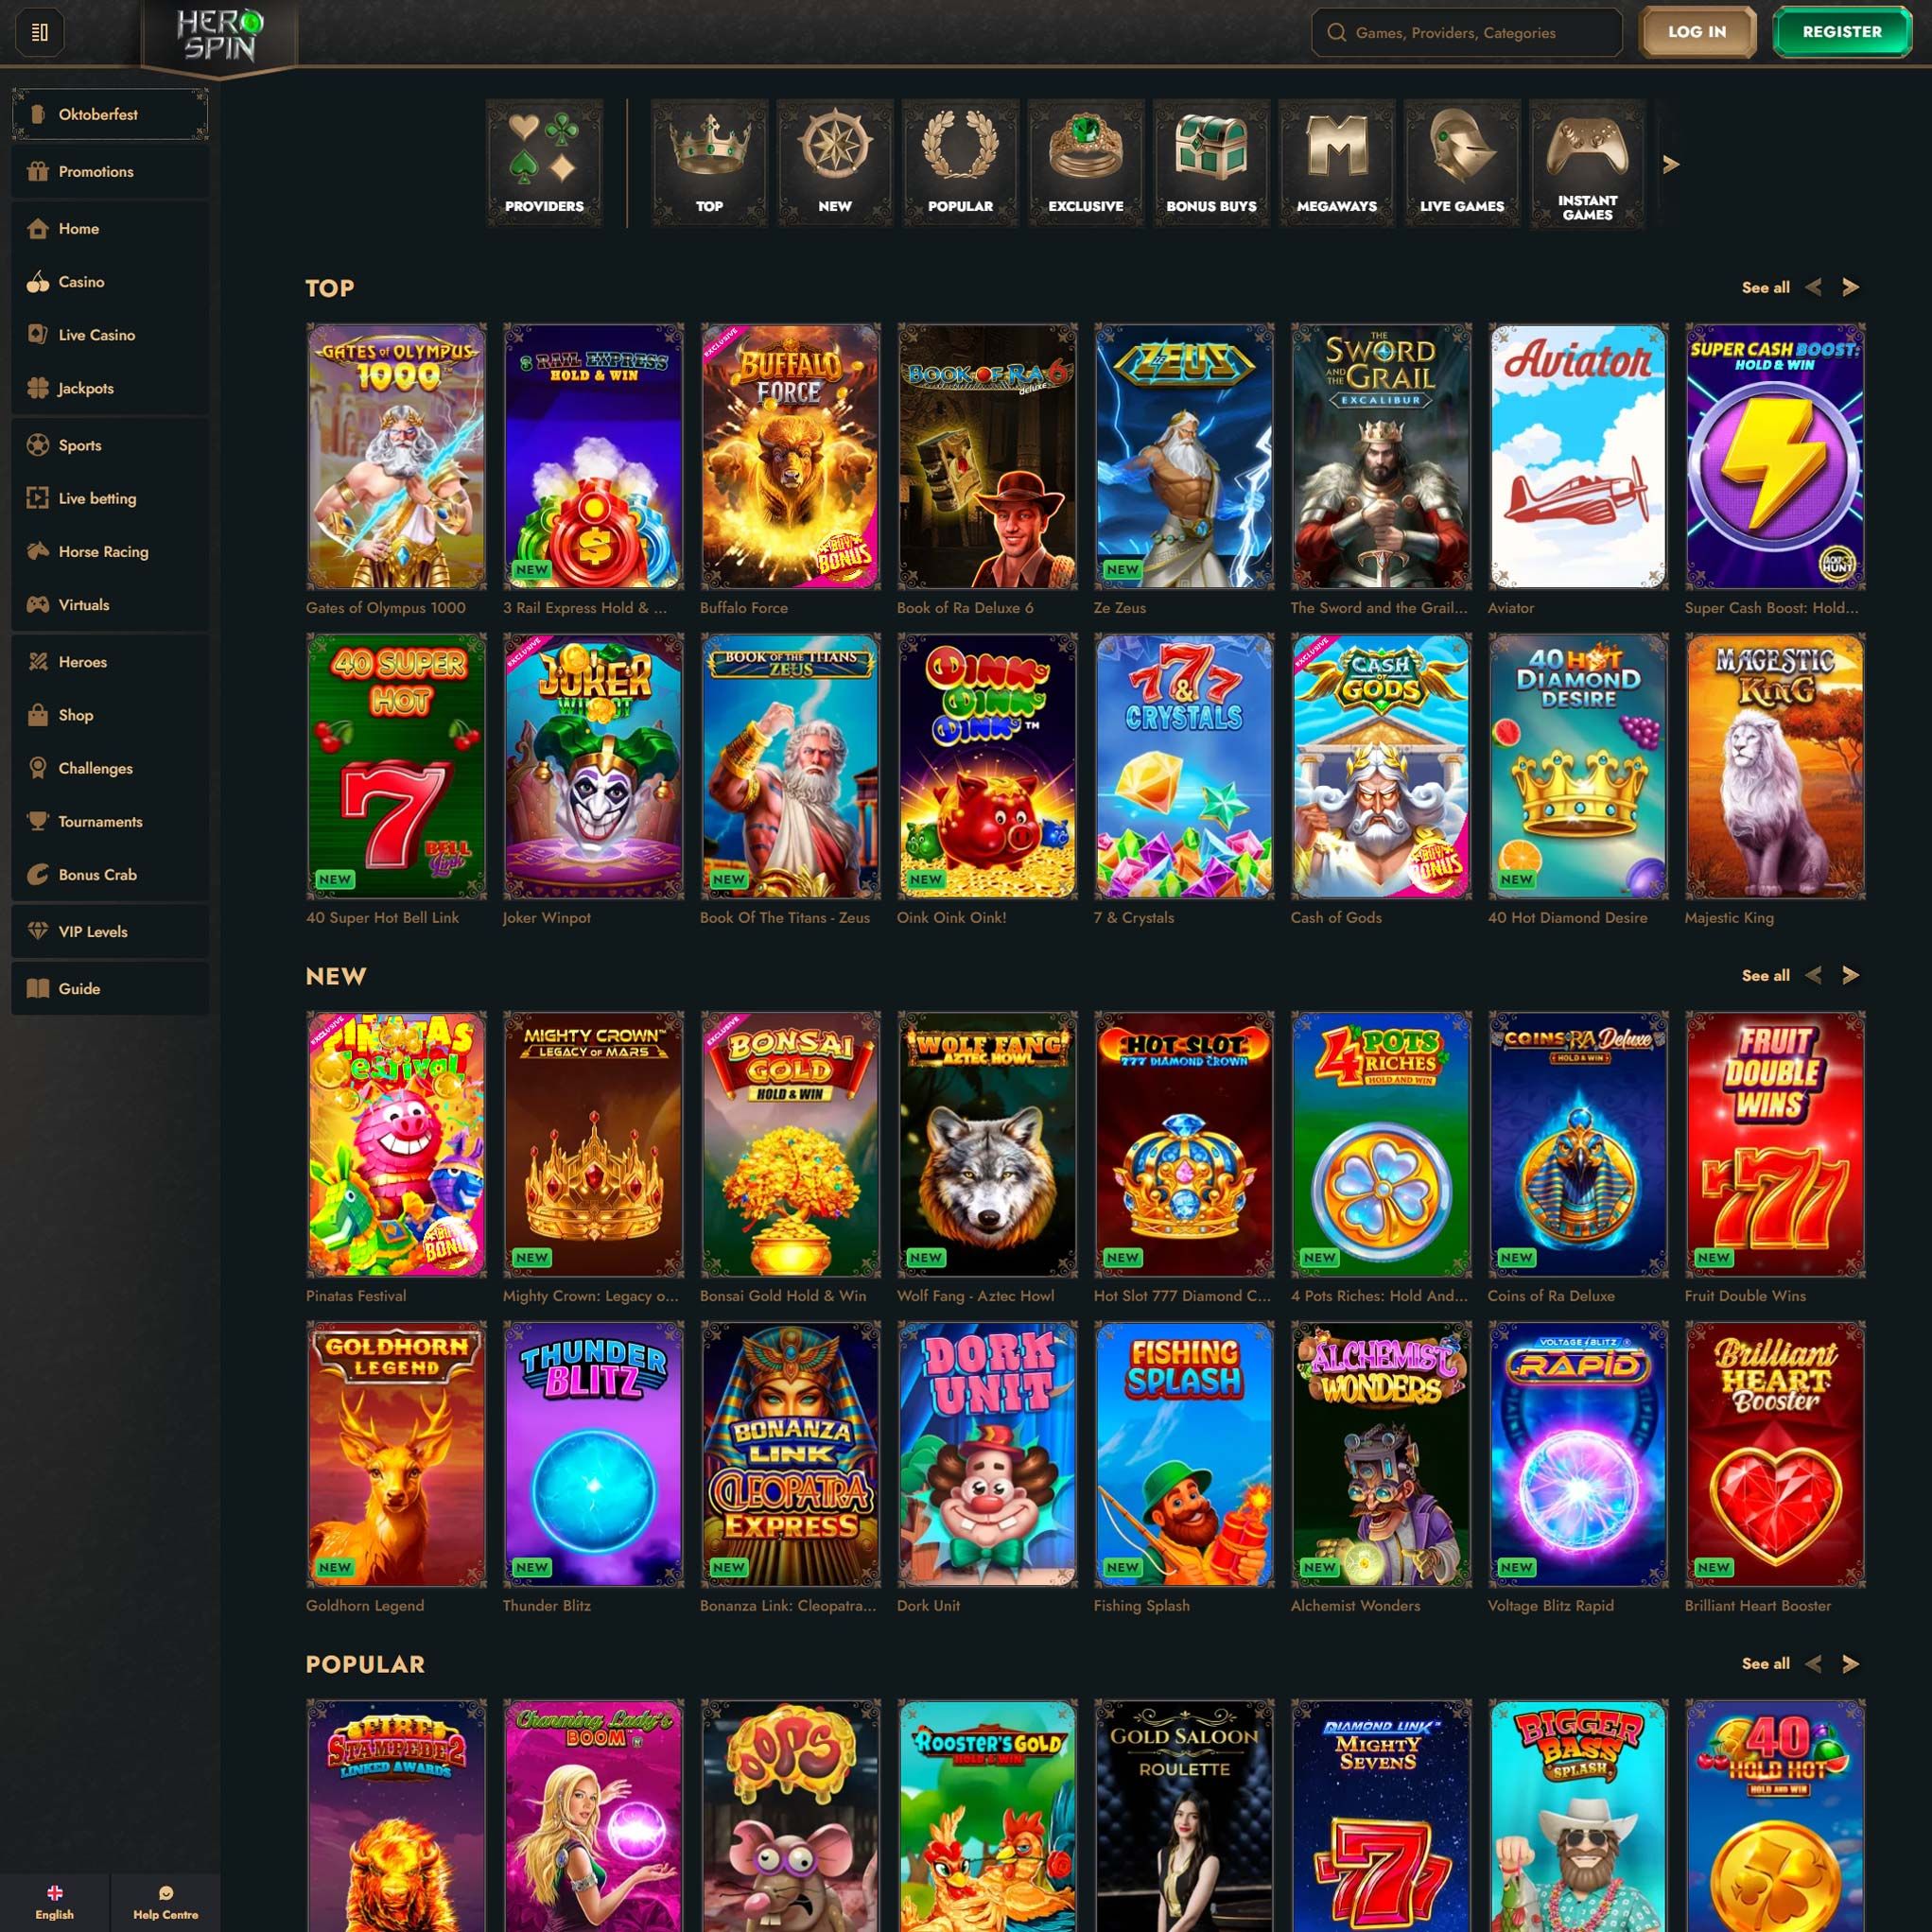The width and height of the screenshot is (1932, 1932).
Task: Open the English language selector
Action: (54, 1901)
